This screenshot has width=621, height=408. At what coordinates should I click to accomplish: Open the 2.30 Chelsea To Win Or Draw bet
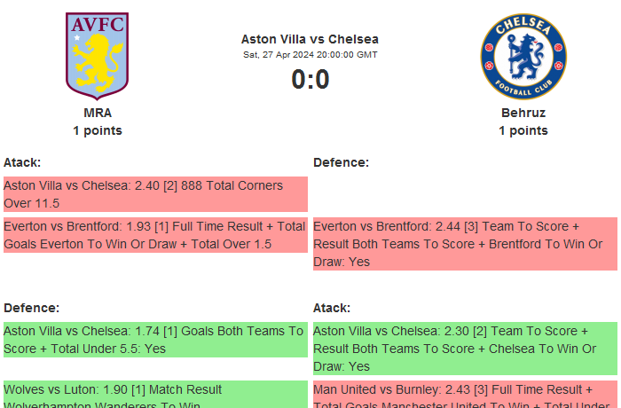(465, 349)
